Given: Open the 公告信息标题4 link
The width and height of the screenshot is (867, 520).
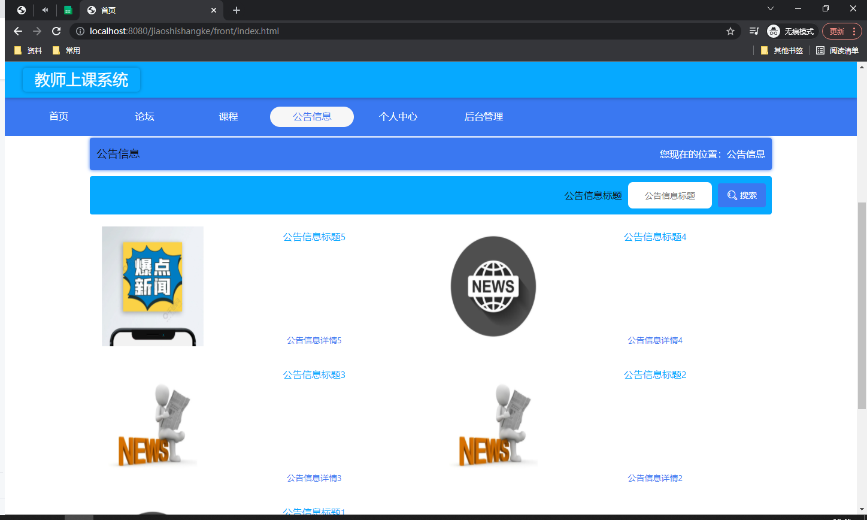Looking at the screenshot, I should [655, 237].
